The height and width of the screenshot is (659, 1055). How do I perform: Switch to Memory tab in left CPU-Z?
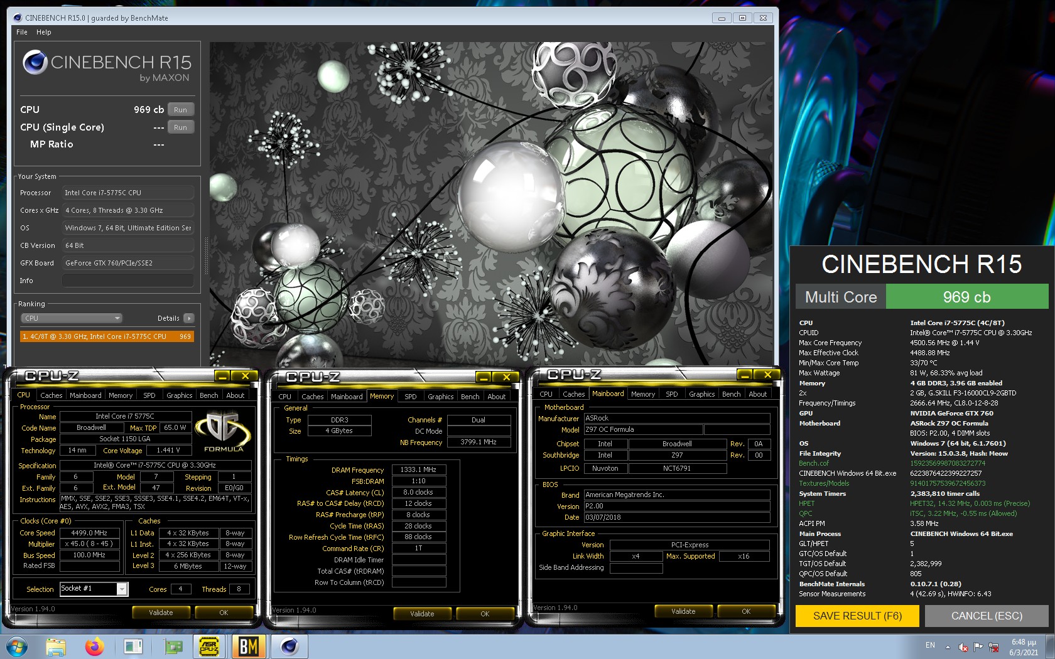121,395
